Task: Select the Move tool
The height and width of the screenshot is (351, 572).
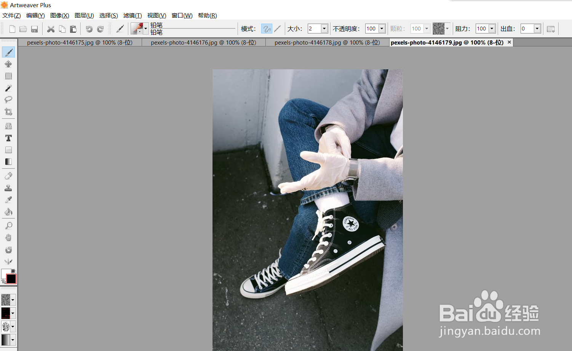Action: [8, 64]
